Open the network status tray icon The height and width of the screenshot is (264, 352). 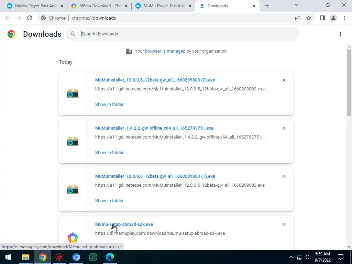(299, 257)
